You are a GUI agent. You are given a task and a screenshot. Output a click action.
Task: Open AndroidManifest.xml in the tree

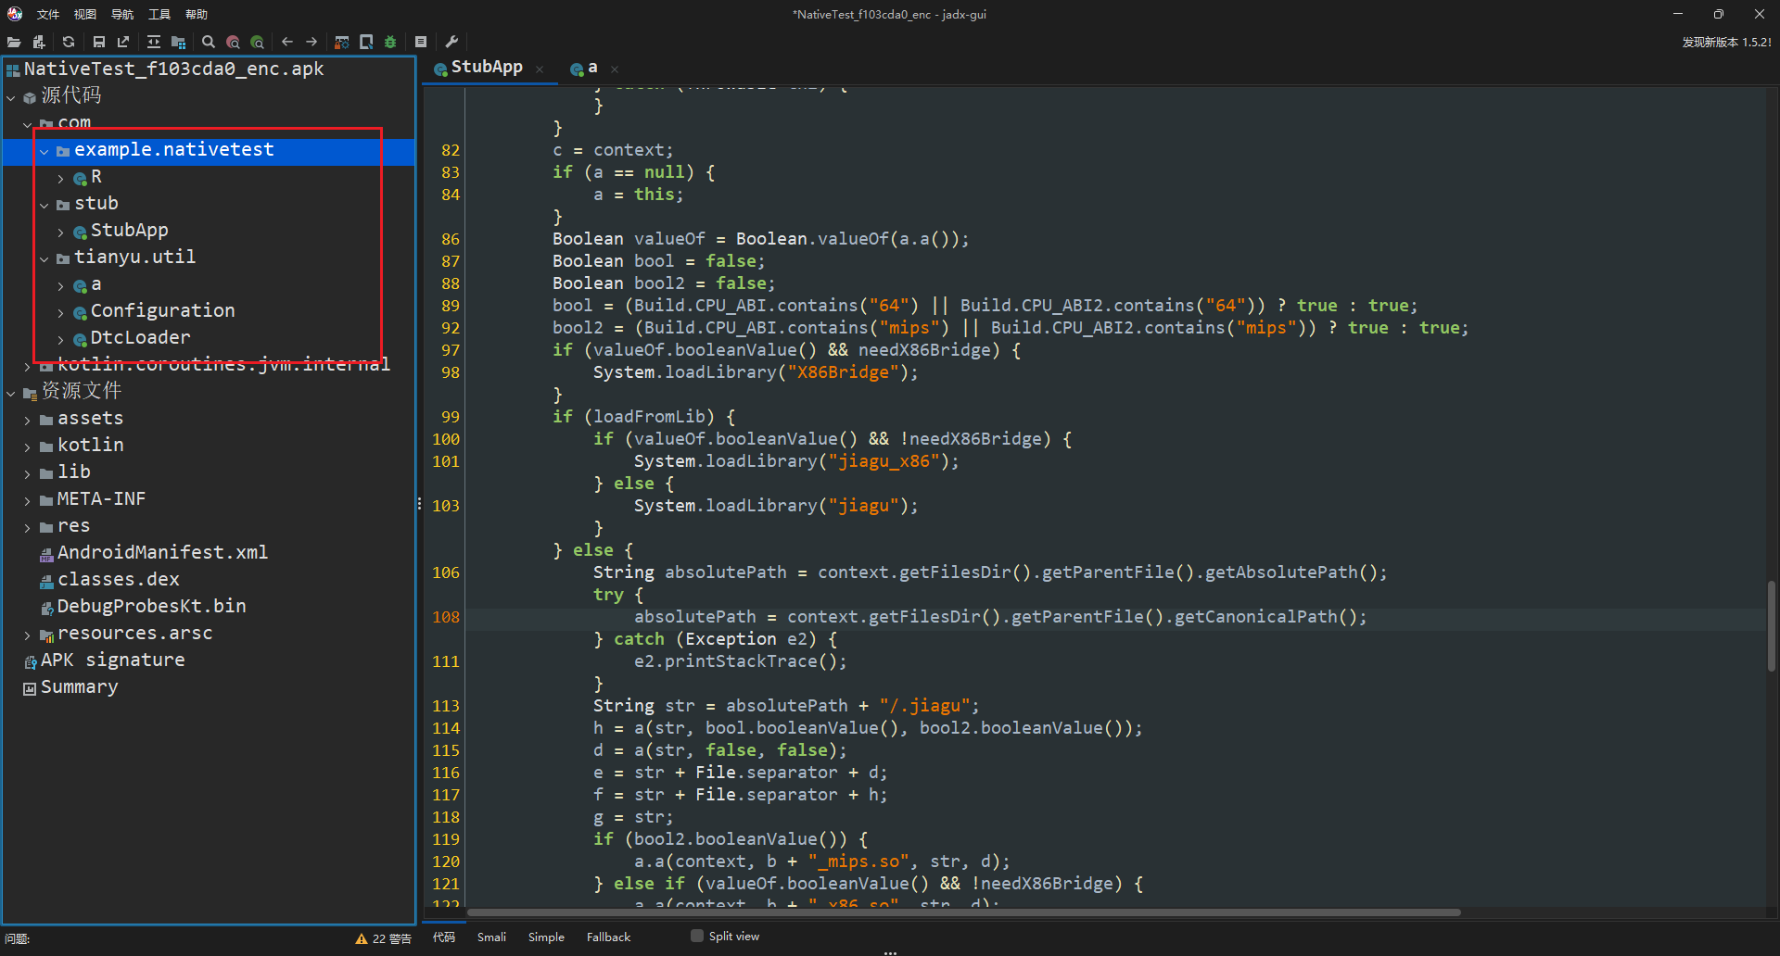point(162,553)
